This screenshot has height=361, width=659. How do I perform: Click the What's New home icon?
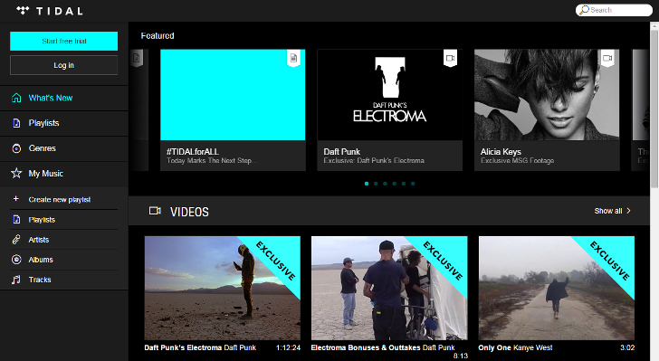16,98
